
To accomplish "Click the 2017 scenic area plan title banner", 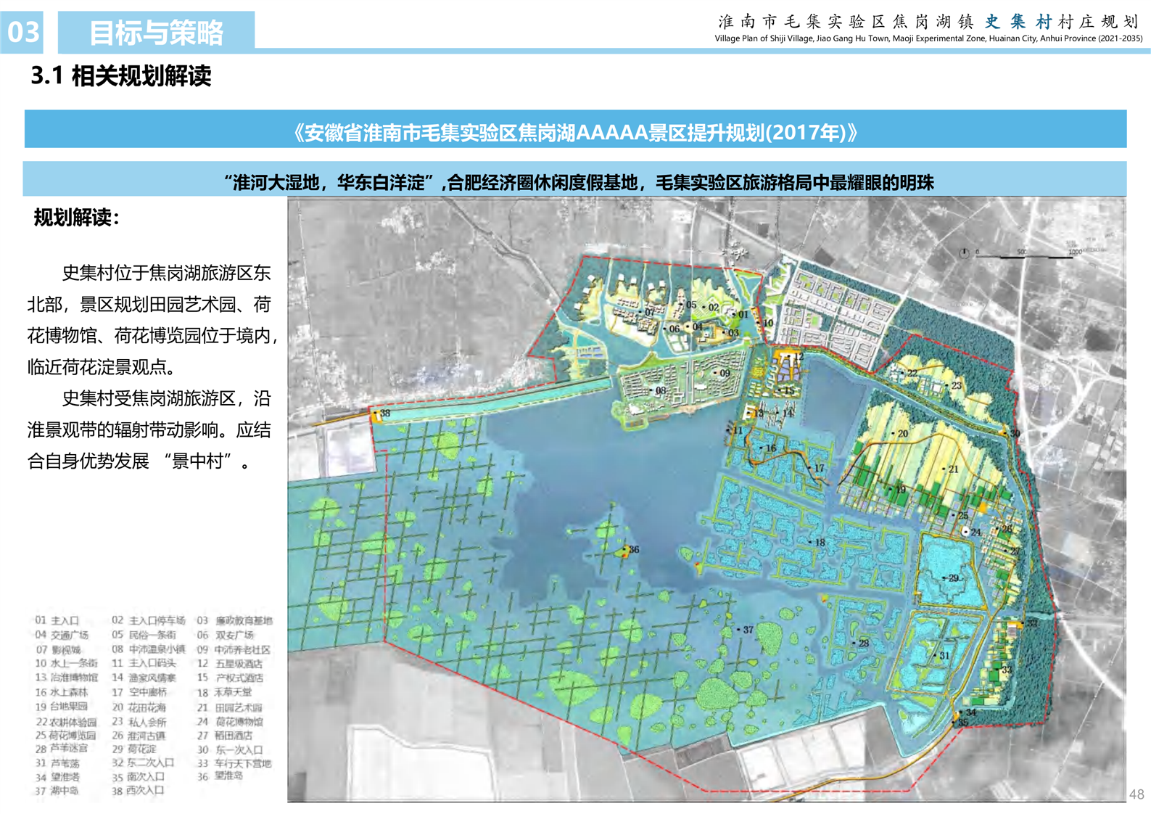I will point(575,132).
